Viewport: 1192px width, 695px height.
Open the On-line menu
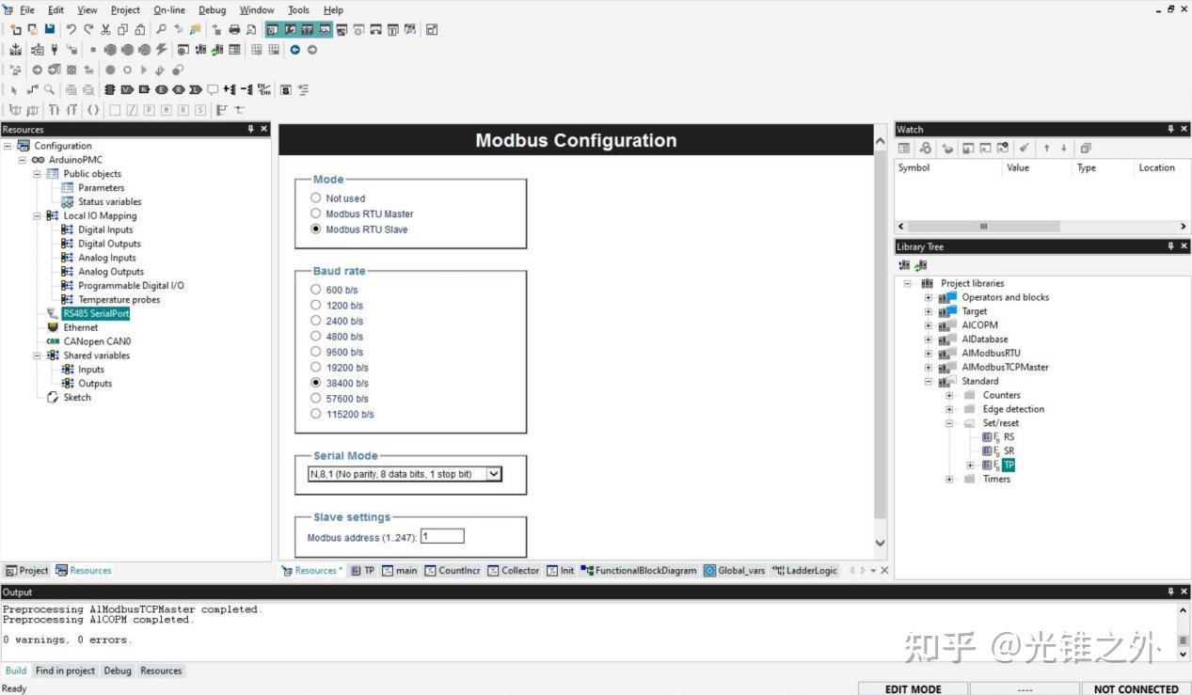pyautogui.click(x=168, y=9)
